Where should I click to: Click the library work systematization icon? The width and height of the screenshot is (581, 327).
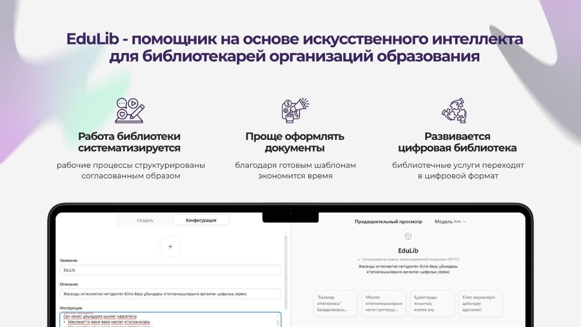coord(129,110)
